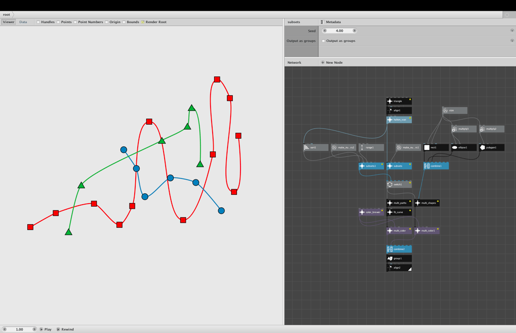Select the sort1 node
The height and width of the screenshot is (333, 516).
point(316,147)
